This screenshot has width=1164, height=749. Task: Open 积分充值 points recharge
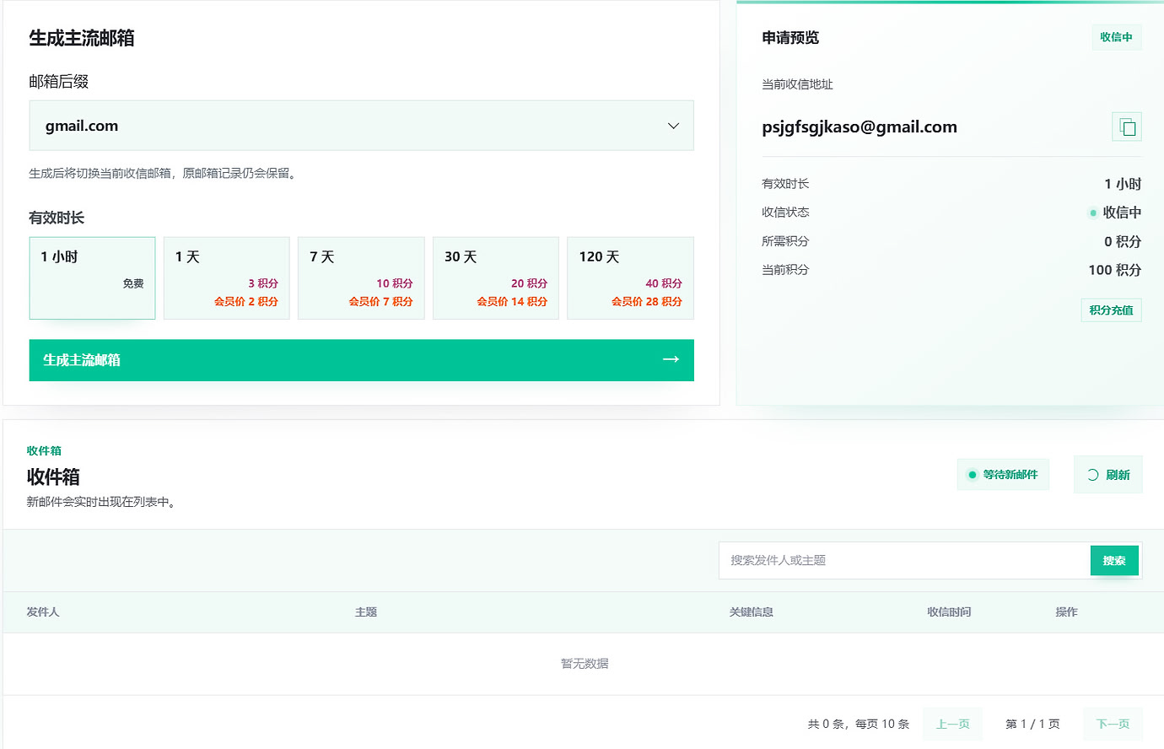pyautogui.click(x=1111, y=310)
